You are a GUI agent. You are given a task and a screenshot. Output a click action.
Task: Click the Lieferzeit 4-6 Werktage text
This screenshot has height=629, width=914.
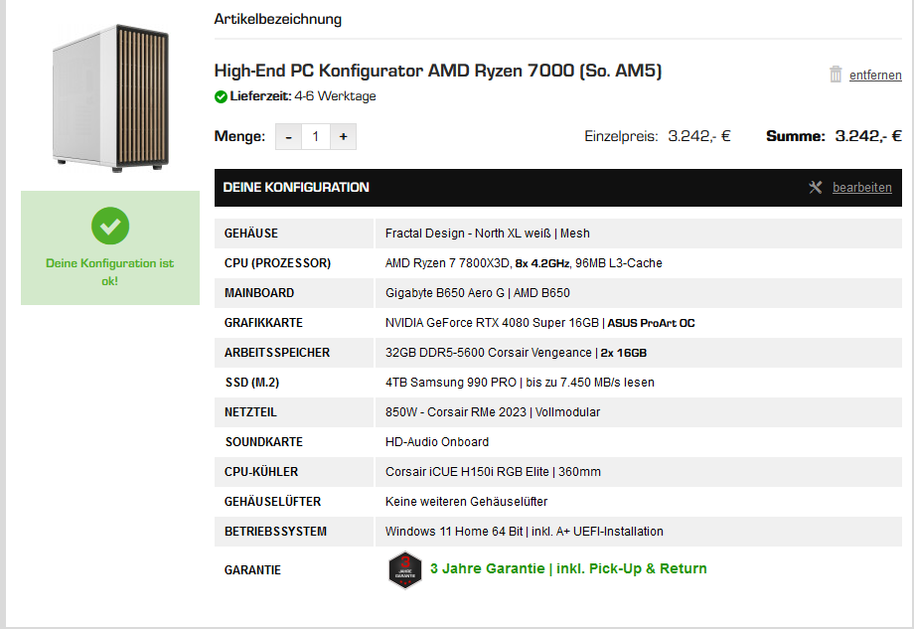tap(303, 96)
